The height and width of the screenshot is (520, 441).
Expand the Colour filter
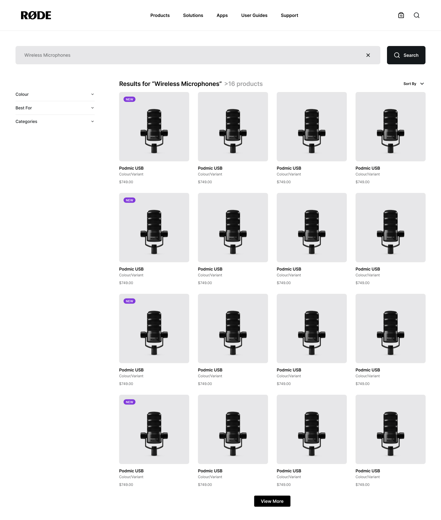pyautogui.click(x=55, y=94)
